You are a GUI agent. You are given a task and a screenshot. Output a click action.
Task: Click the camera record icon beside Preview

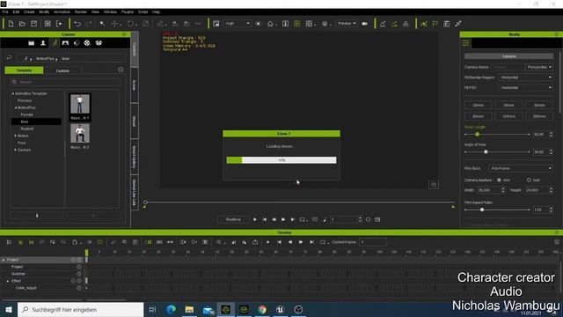[365, 24]
